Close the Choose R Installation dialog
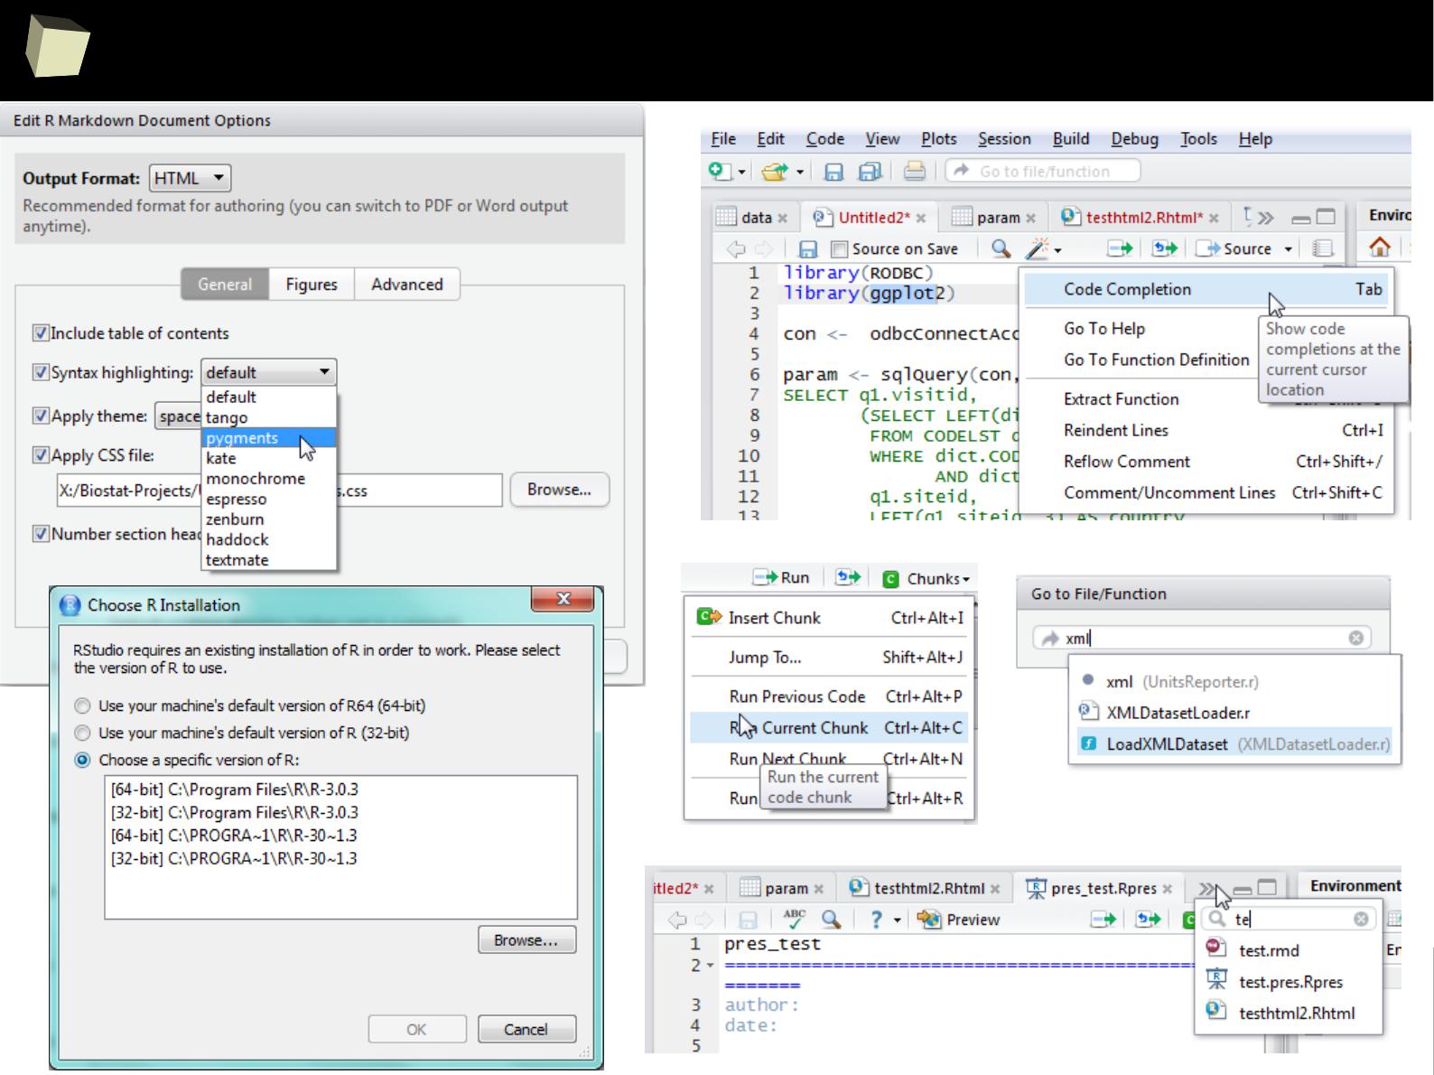Image resolution: width=1434 pixels, height=1075 pixels. point(563,599)
